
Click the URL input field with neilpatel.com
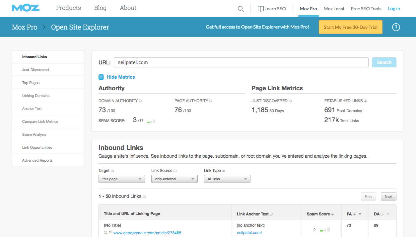click(241, 62)
